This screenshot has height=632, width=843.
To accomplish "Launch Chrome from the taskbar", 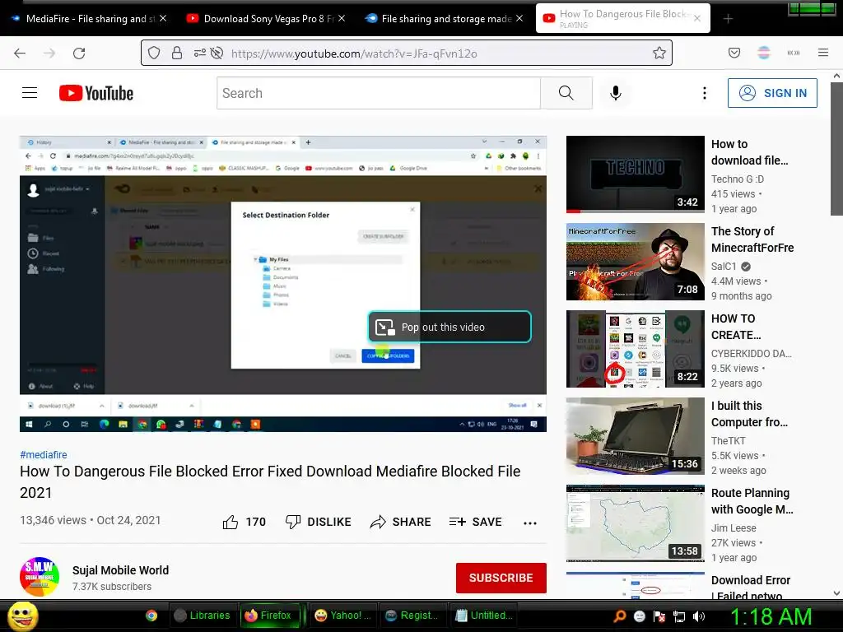I will pos(151,616).
